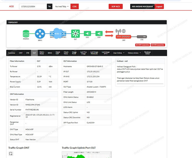The height and width of the screenshot is (158, 192).
Task: Click the Traffic Graph ONT heading
Action: tap(19, 148)
